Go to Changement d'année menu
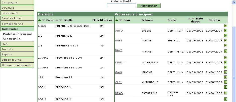The width and height of the screenshot is (236, 102). tap(17, 65)
